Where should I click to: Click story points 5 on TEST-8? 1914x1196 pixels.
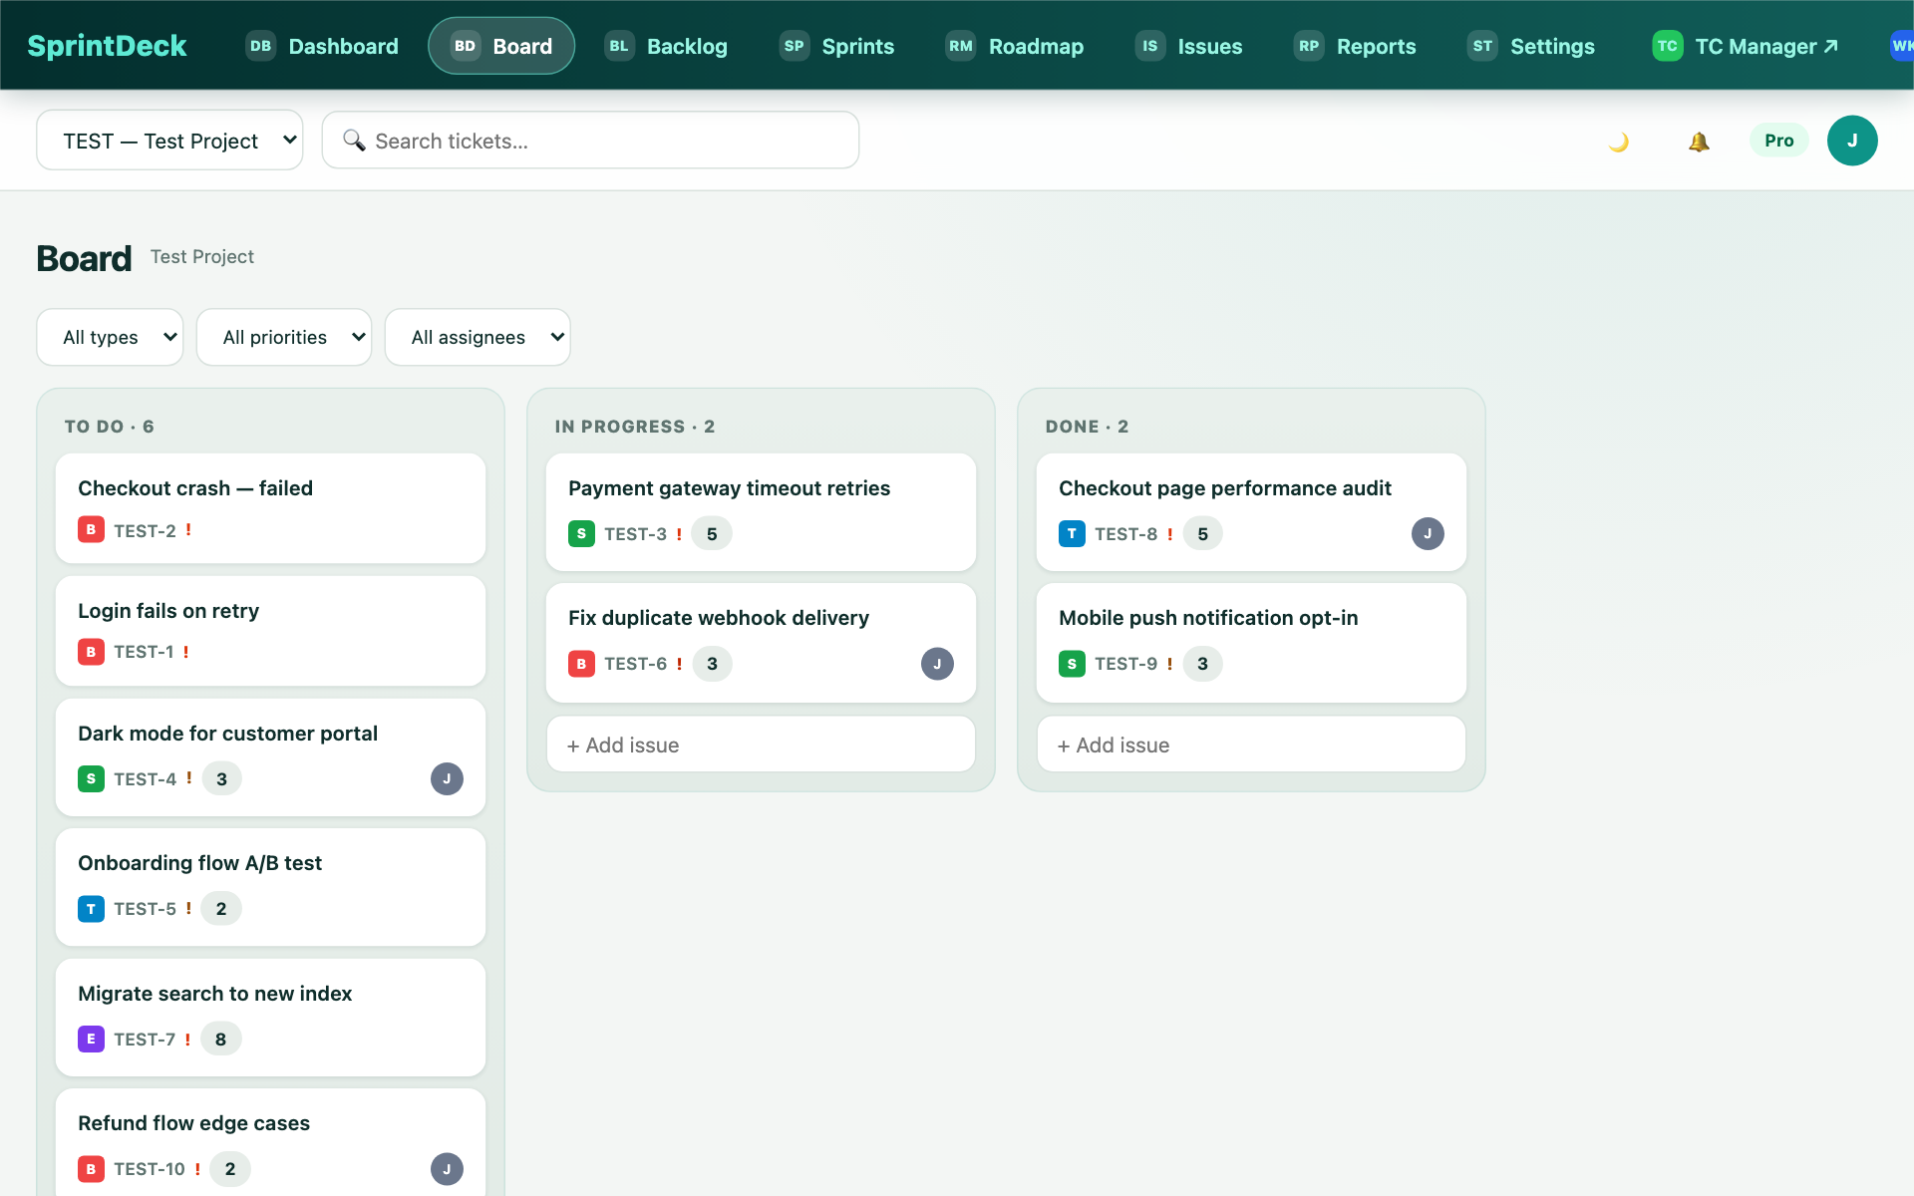[x=1202, y=534]
